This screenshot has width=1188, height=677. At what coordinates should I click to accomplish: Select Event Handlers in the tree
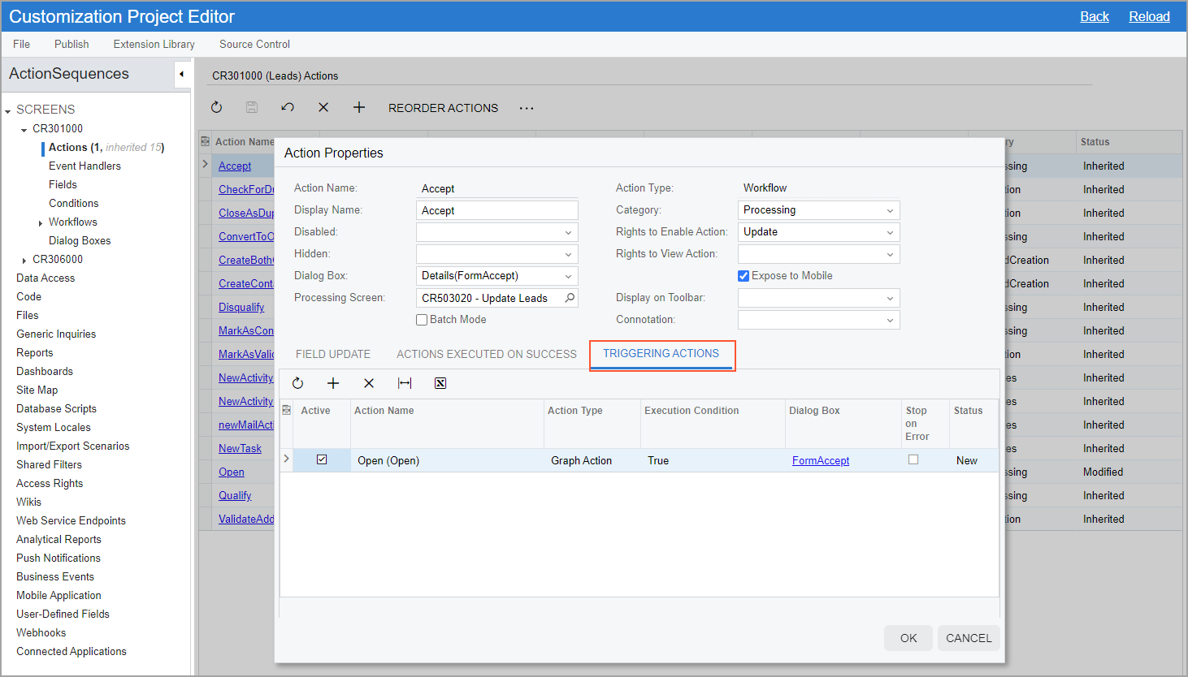(85, 166)
